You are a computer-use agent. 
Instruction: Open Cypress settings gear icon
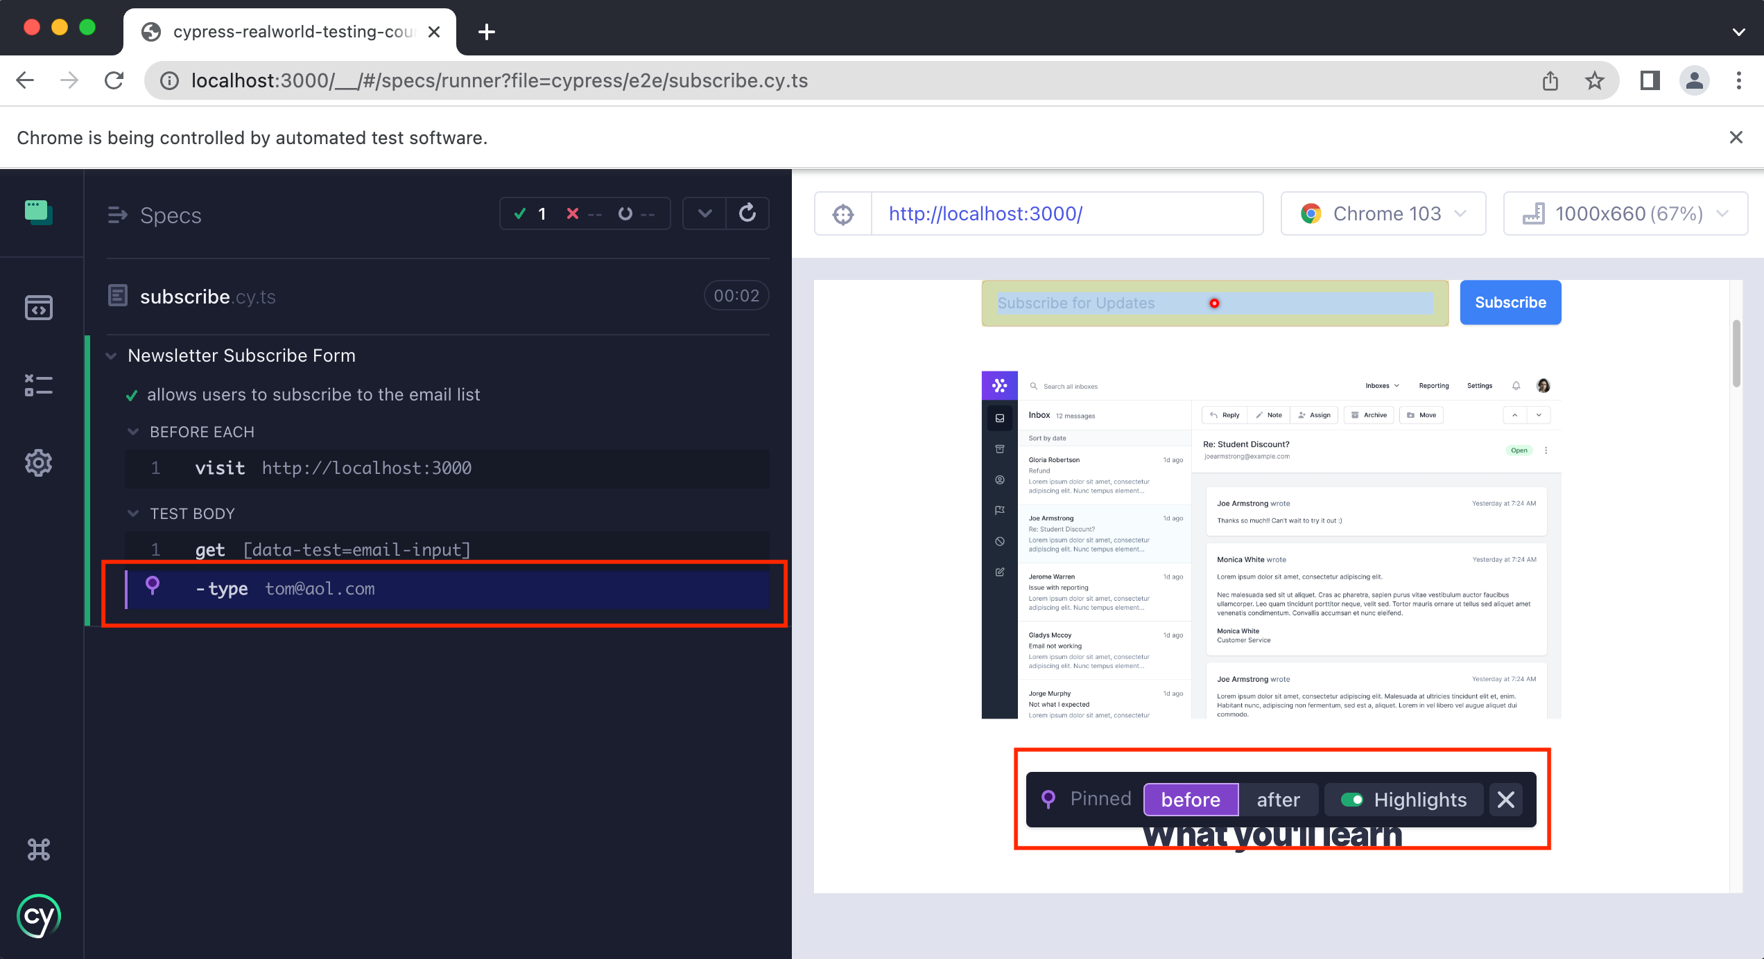coord(39,463)
